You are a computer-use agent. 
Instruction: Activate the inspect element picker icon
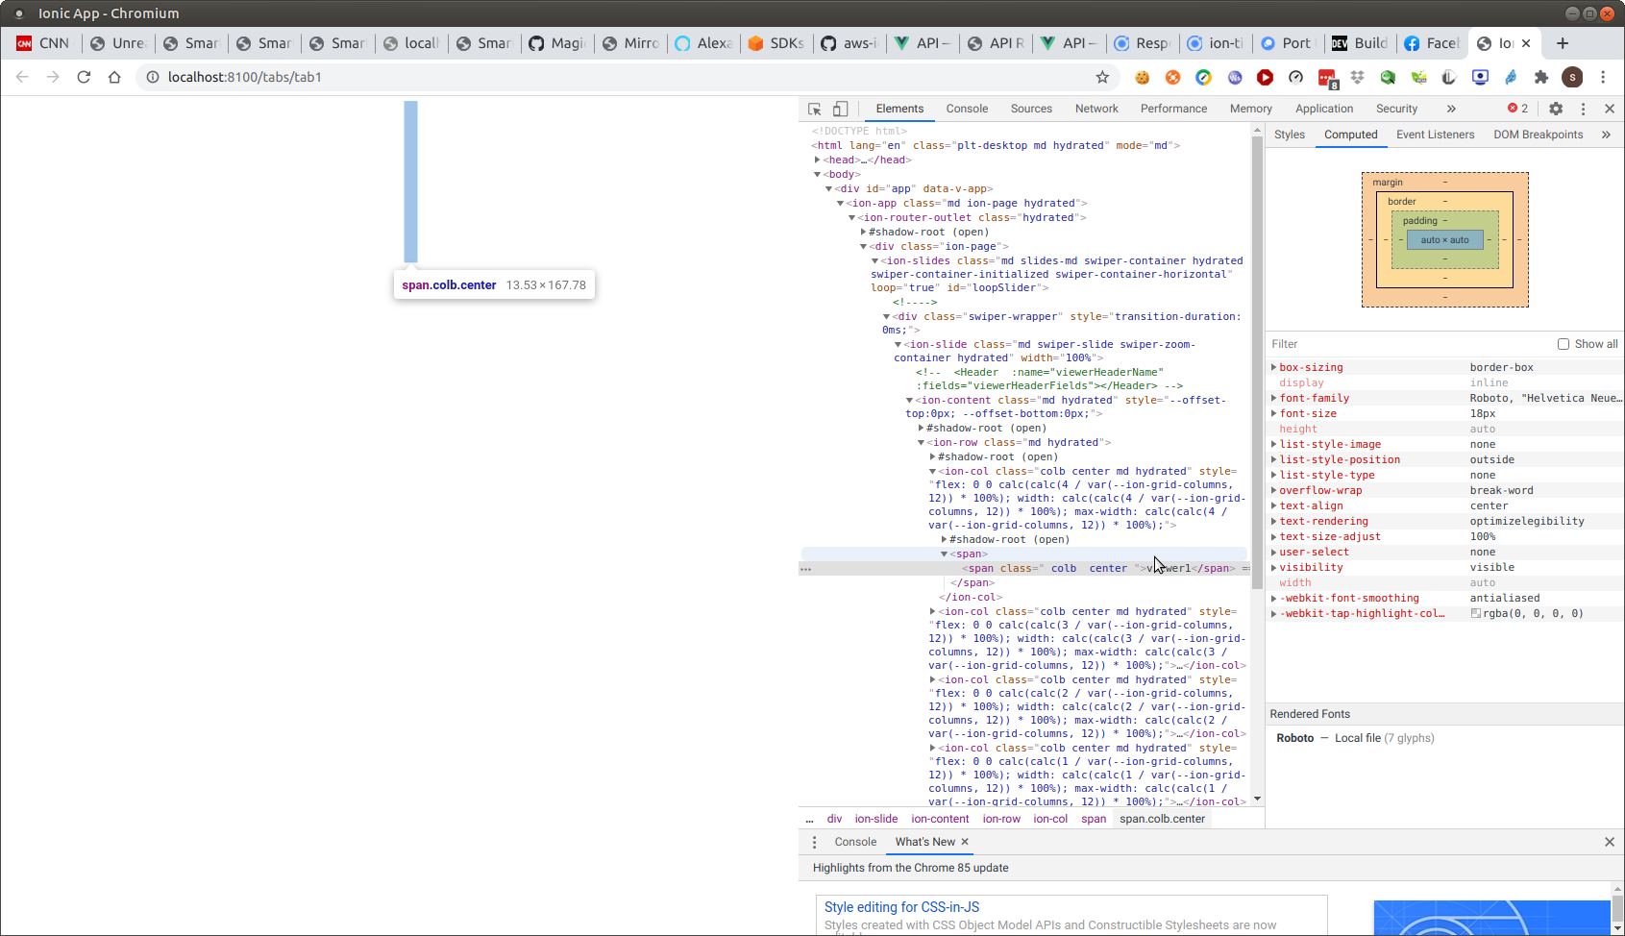click(814, 109)
